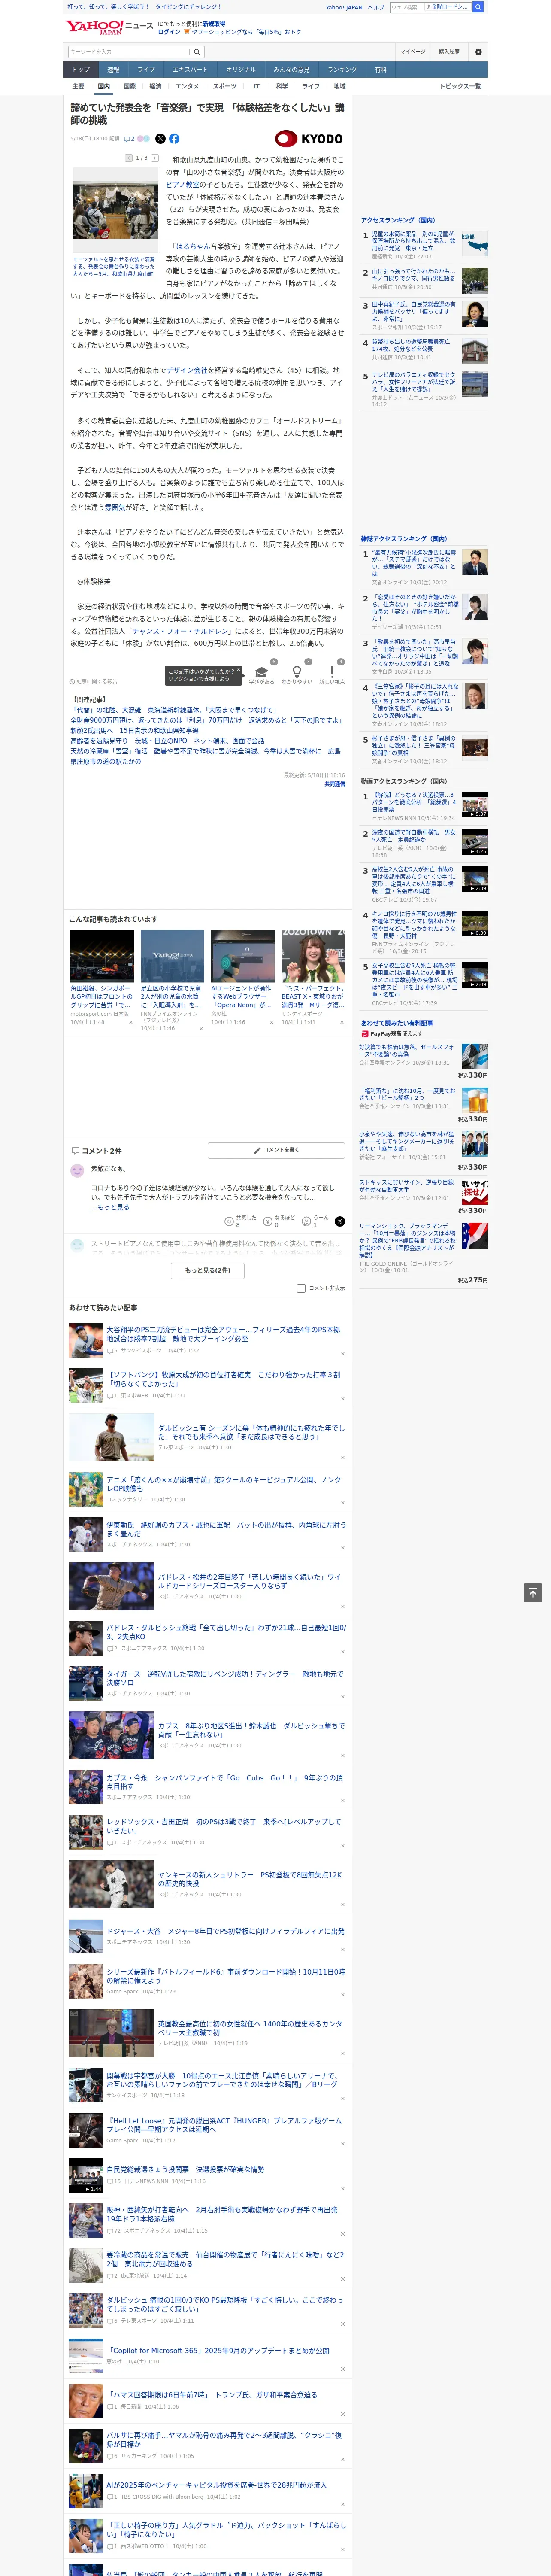
Task: Dismiss the 大谷翔平 PS二刀流 article row
Action: pyautogui.click(x=343, y=1354)
